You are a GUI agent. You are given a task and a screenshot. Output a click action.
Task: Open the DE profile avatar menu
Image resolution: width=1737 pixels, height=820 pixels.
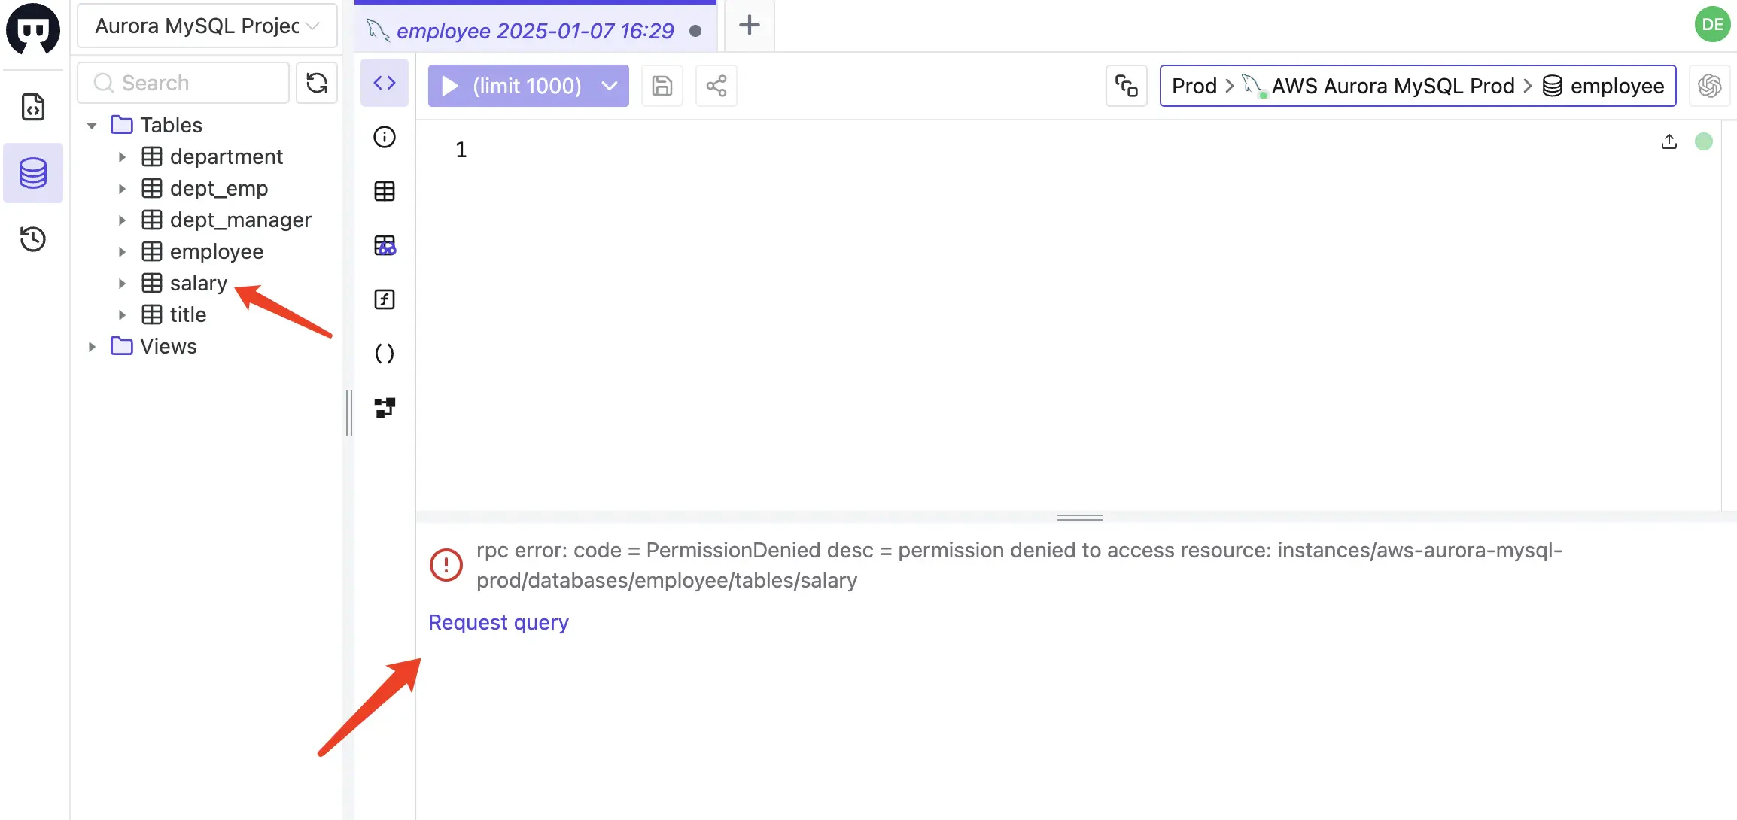(x=1713, y=23)
